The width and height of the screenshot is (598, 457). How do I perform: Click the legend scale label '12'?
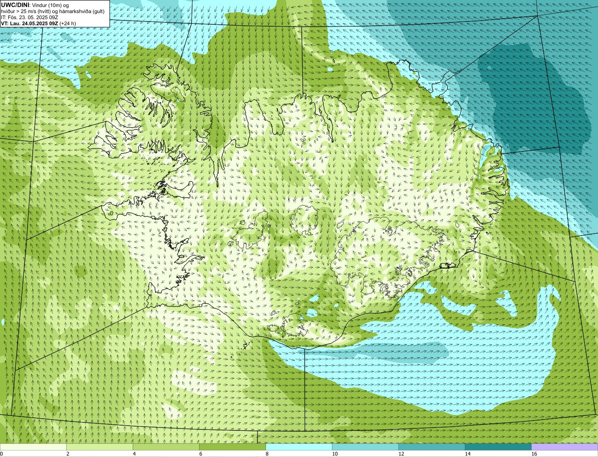point(401,454)
